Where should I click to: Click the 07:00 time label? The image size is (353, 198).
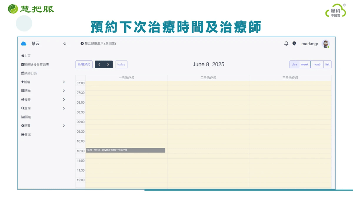coord(80,83)
